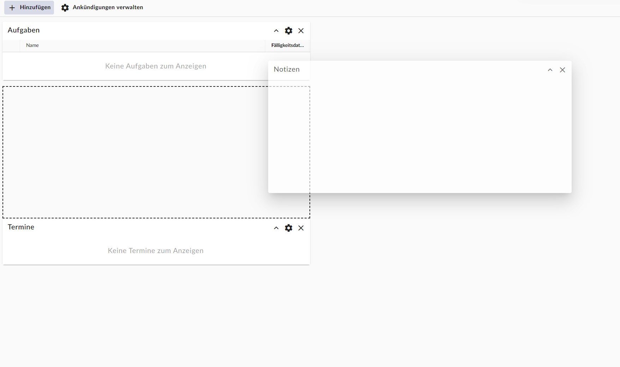Click the Termine widget title
The image size is (620, 367).
(x=21, y=227)
